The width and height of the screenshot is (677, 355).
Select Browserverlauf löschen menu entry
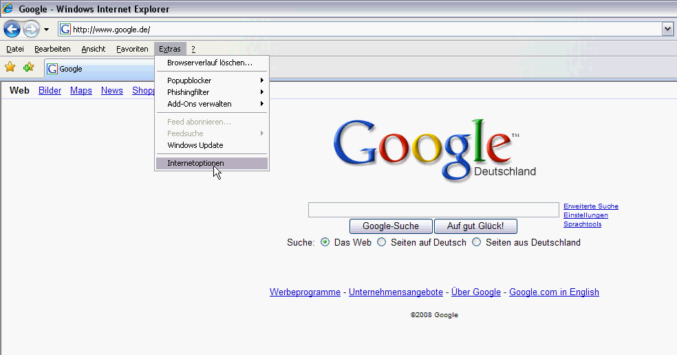(209, 63)
